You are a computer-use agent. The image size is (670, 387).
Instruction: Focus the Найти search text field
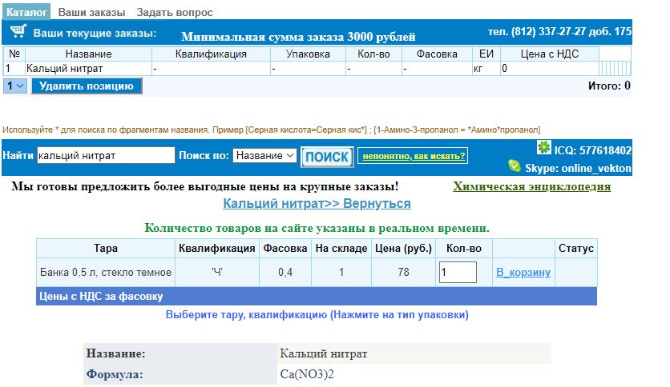(106, 156)
